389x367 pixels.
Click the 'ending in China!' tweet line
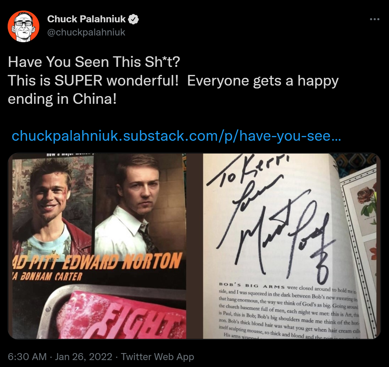[x=62, y=99]
